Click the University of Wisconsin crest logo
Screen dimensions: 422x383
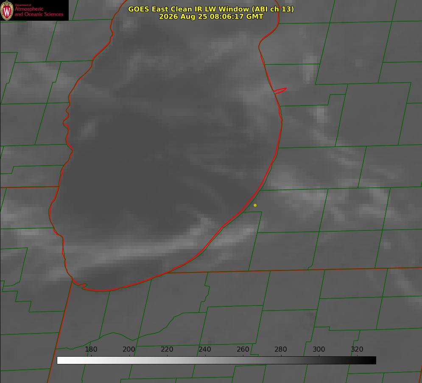[7, 10]
